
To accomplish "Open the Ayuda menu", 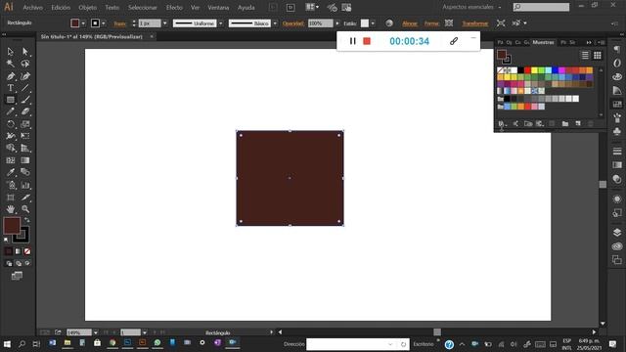I will 246,7.
